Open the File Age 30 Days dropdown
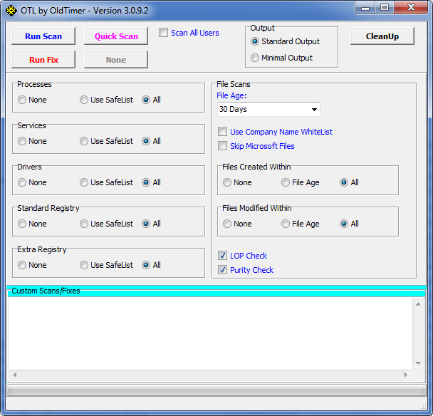 (268, 110)
